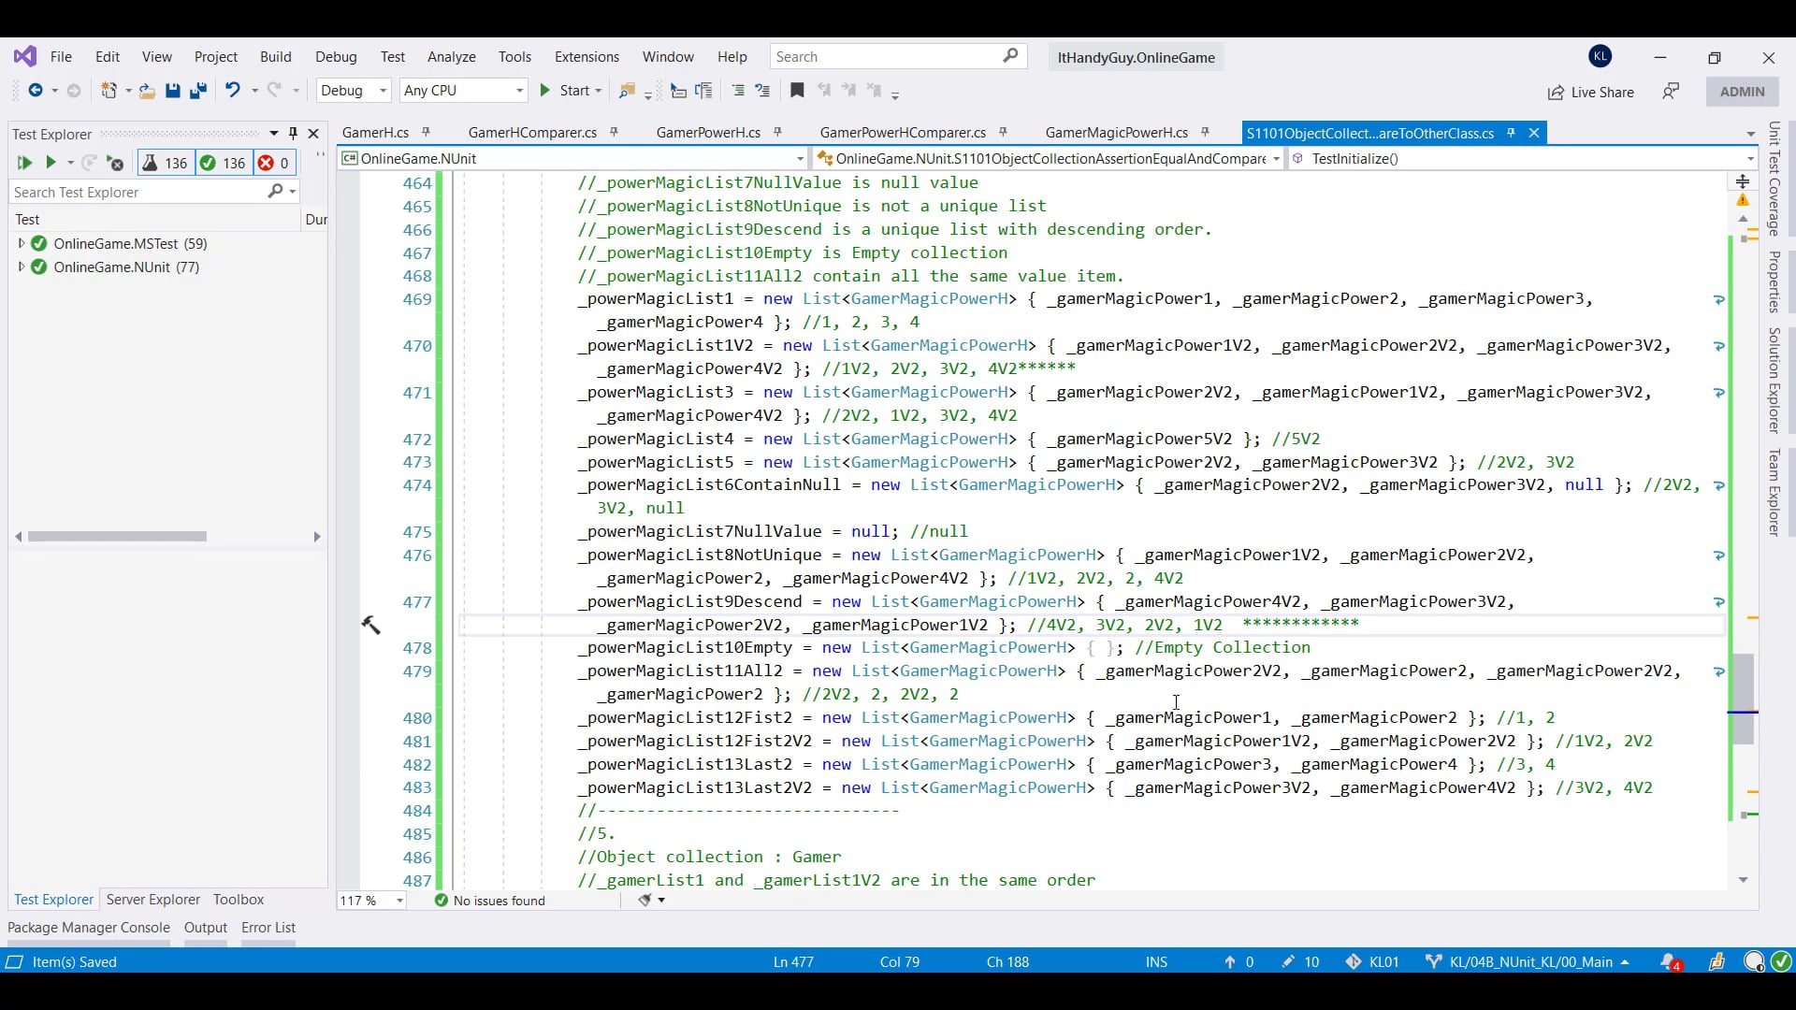The width and height of the screenshot is (1796, 1010).
Task: Click the Comment Selection toolbar icon
Action: tap(738, 91)
